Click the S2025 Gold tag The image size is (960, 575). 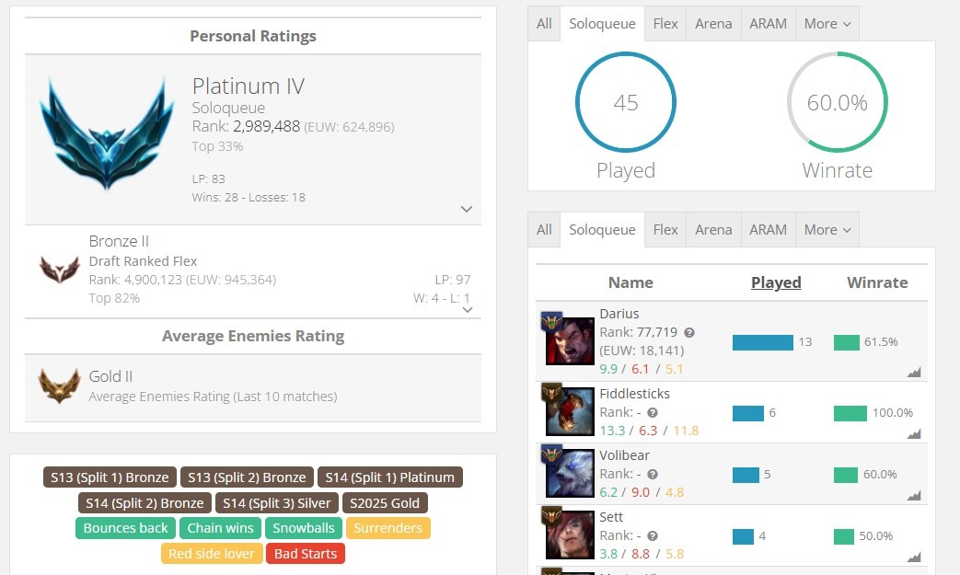point(385,503)
